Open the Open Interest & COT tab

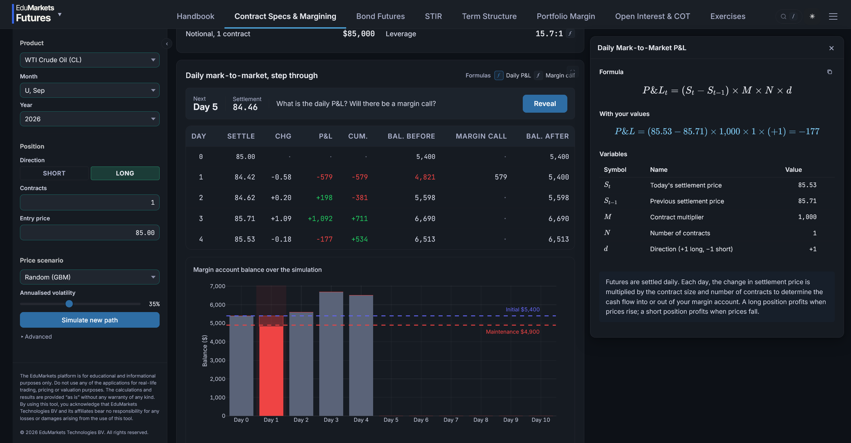click(x=652, y=16)
